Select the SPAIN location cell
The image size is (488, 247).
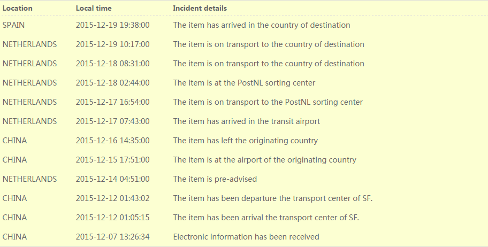pyautogui.click(x=14, y=25)
